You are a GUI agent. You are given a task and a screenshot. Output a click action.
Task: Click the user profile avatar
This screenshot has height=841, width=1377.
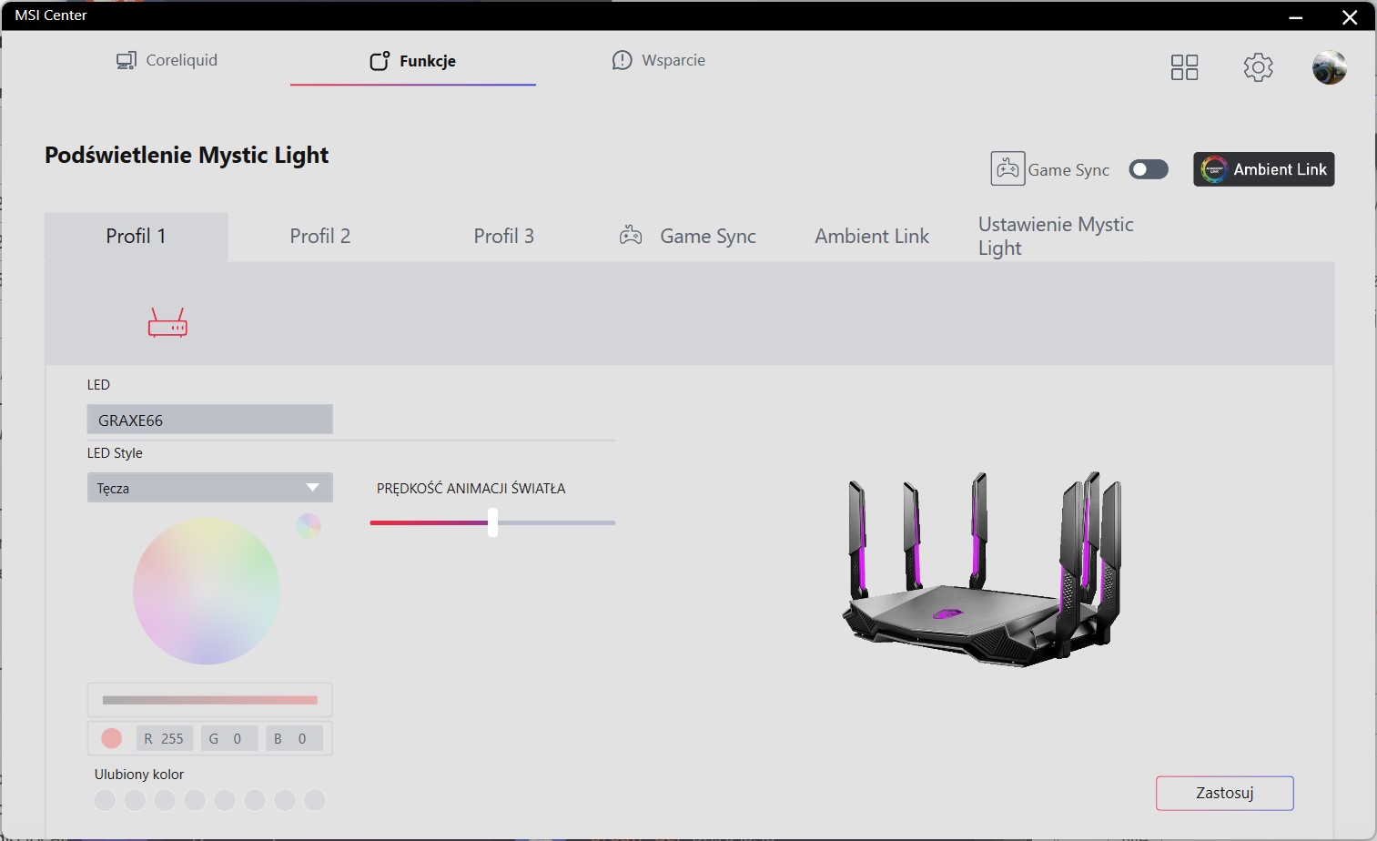(1329, 67)
